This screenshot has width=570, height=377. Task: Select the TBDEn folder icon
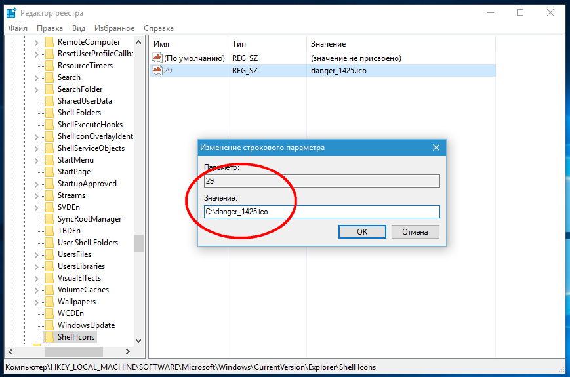click(49, 231)
